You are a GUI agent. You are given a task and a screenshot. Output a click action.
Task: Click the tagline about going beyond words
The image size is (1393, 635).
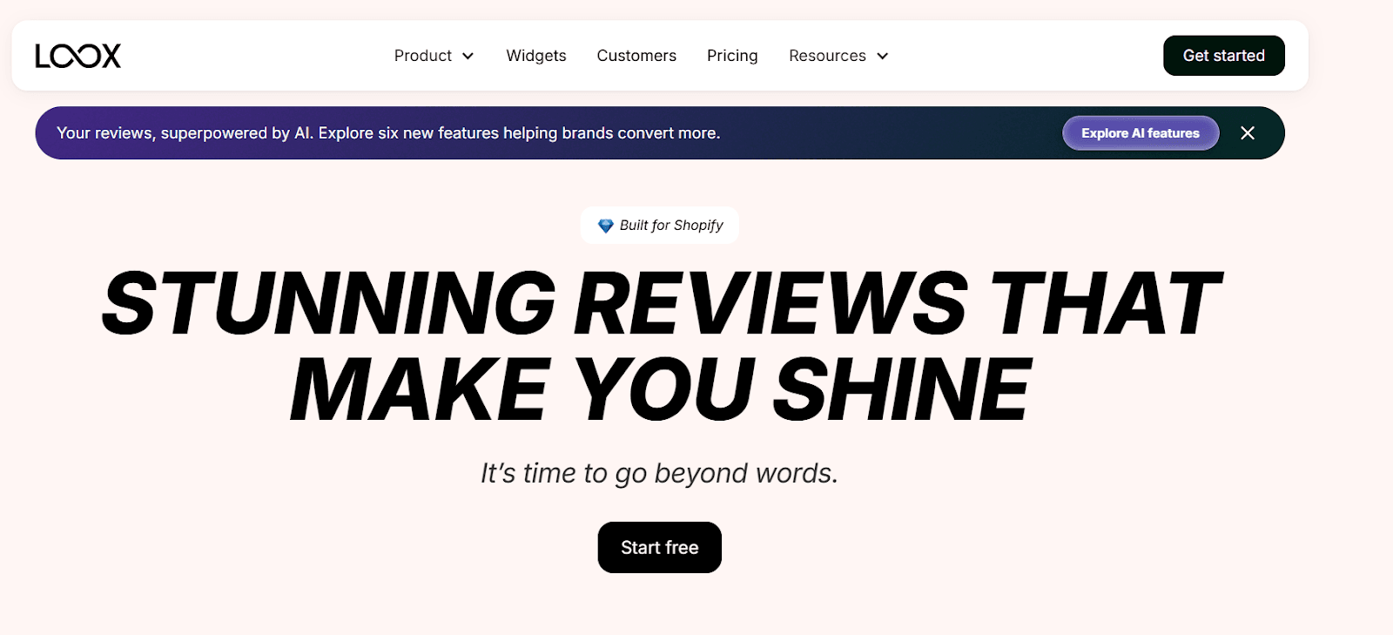tap(659, 473)
